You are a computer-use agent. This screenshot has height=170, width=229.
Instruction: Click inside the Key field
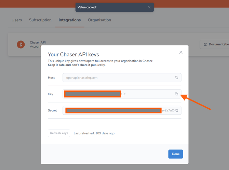pyautogui.click(x=147, y=94)
